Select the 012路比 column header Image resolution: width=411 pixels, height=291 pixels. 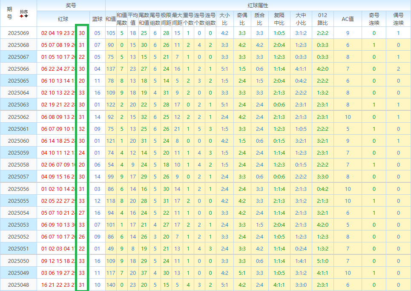(x=323, y=19)
